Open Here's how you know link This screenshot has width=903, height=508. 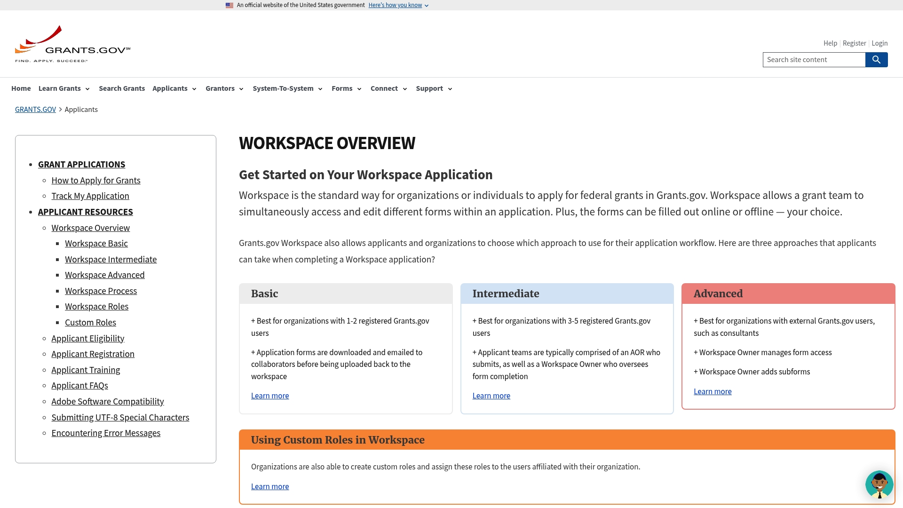(395, 5)
